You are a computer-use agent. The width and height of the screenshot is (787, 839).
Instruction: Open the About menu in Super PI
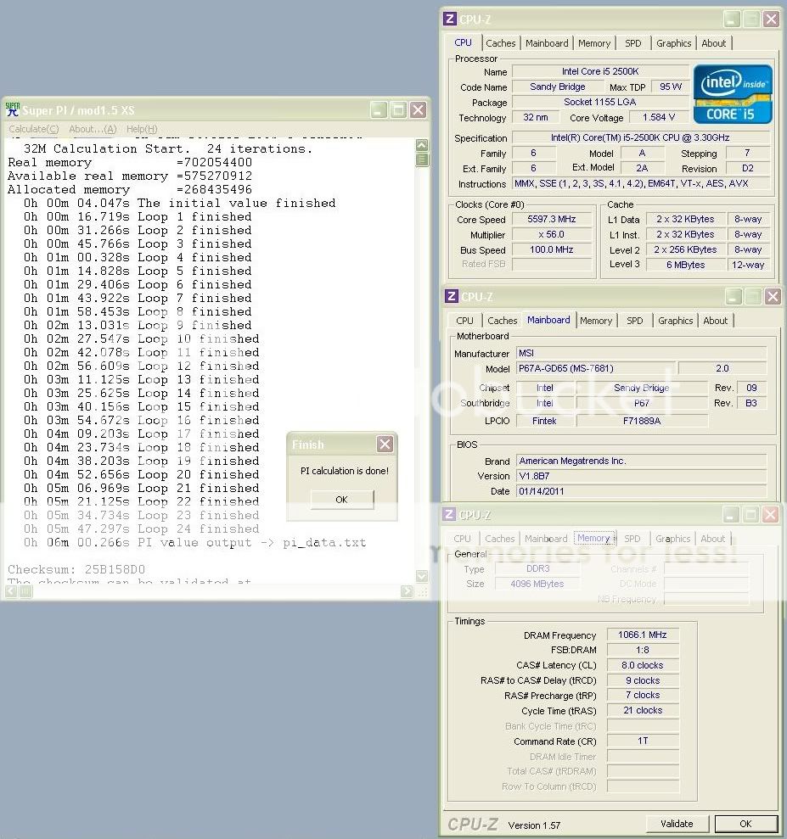click(93, 129)
